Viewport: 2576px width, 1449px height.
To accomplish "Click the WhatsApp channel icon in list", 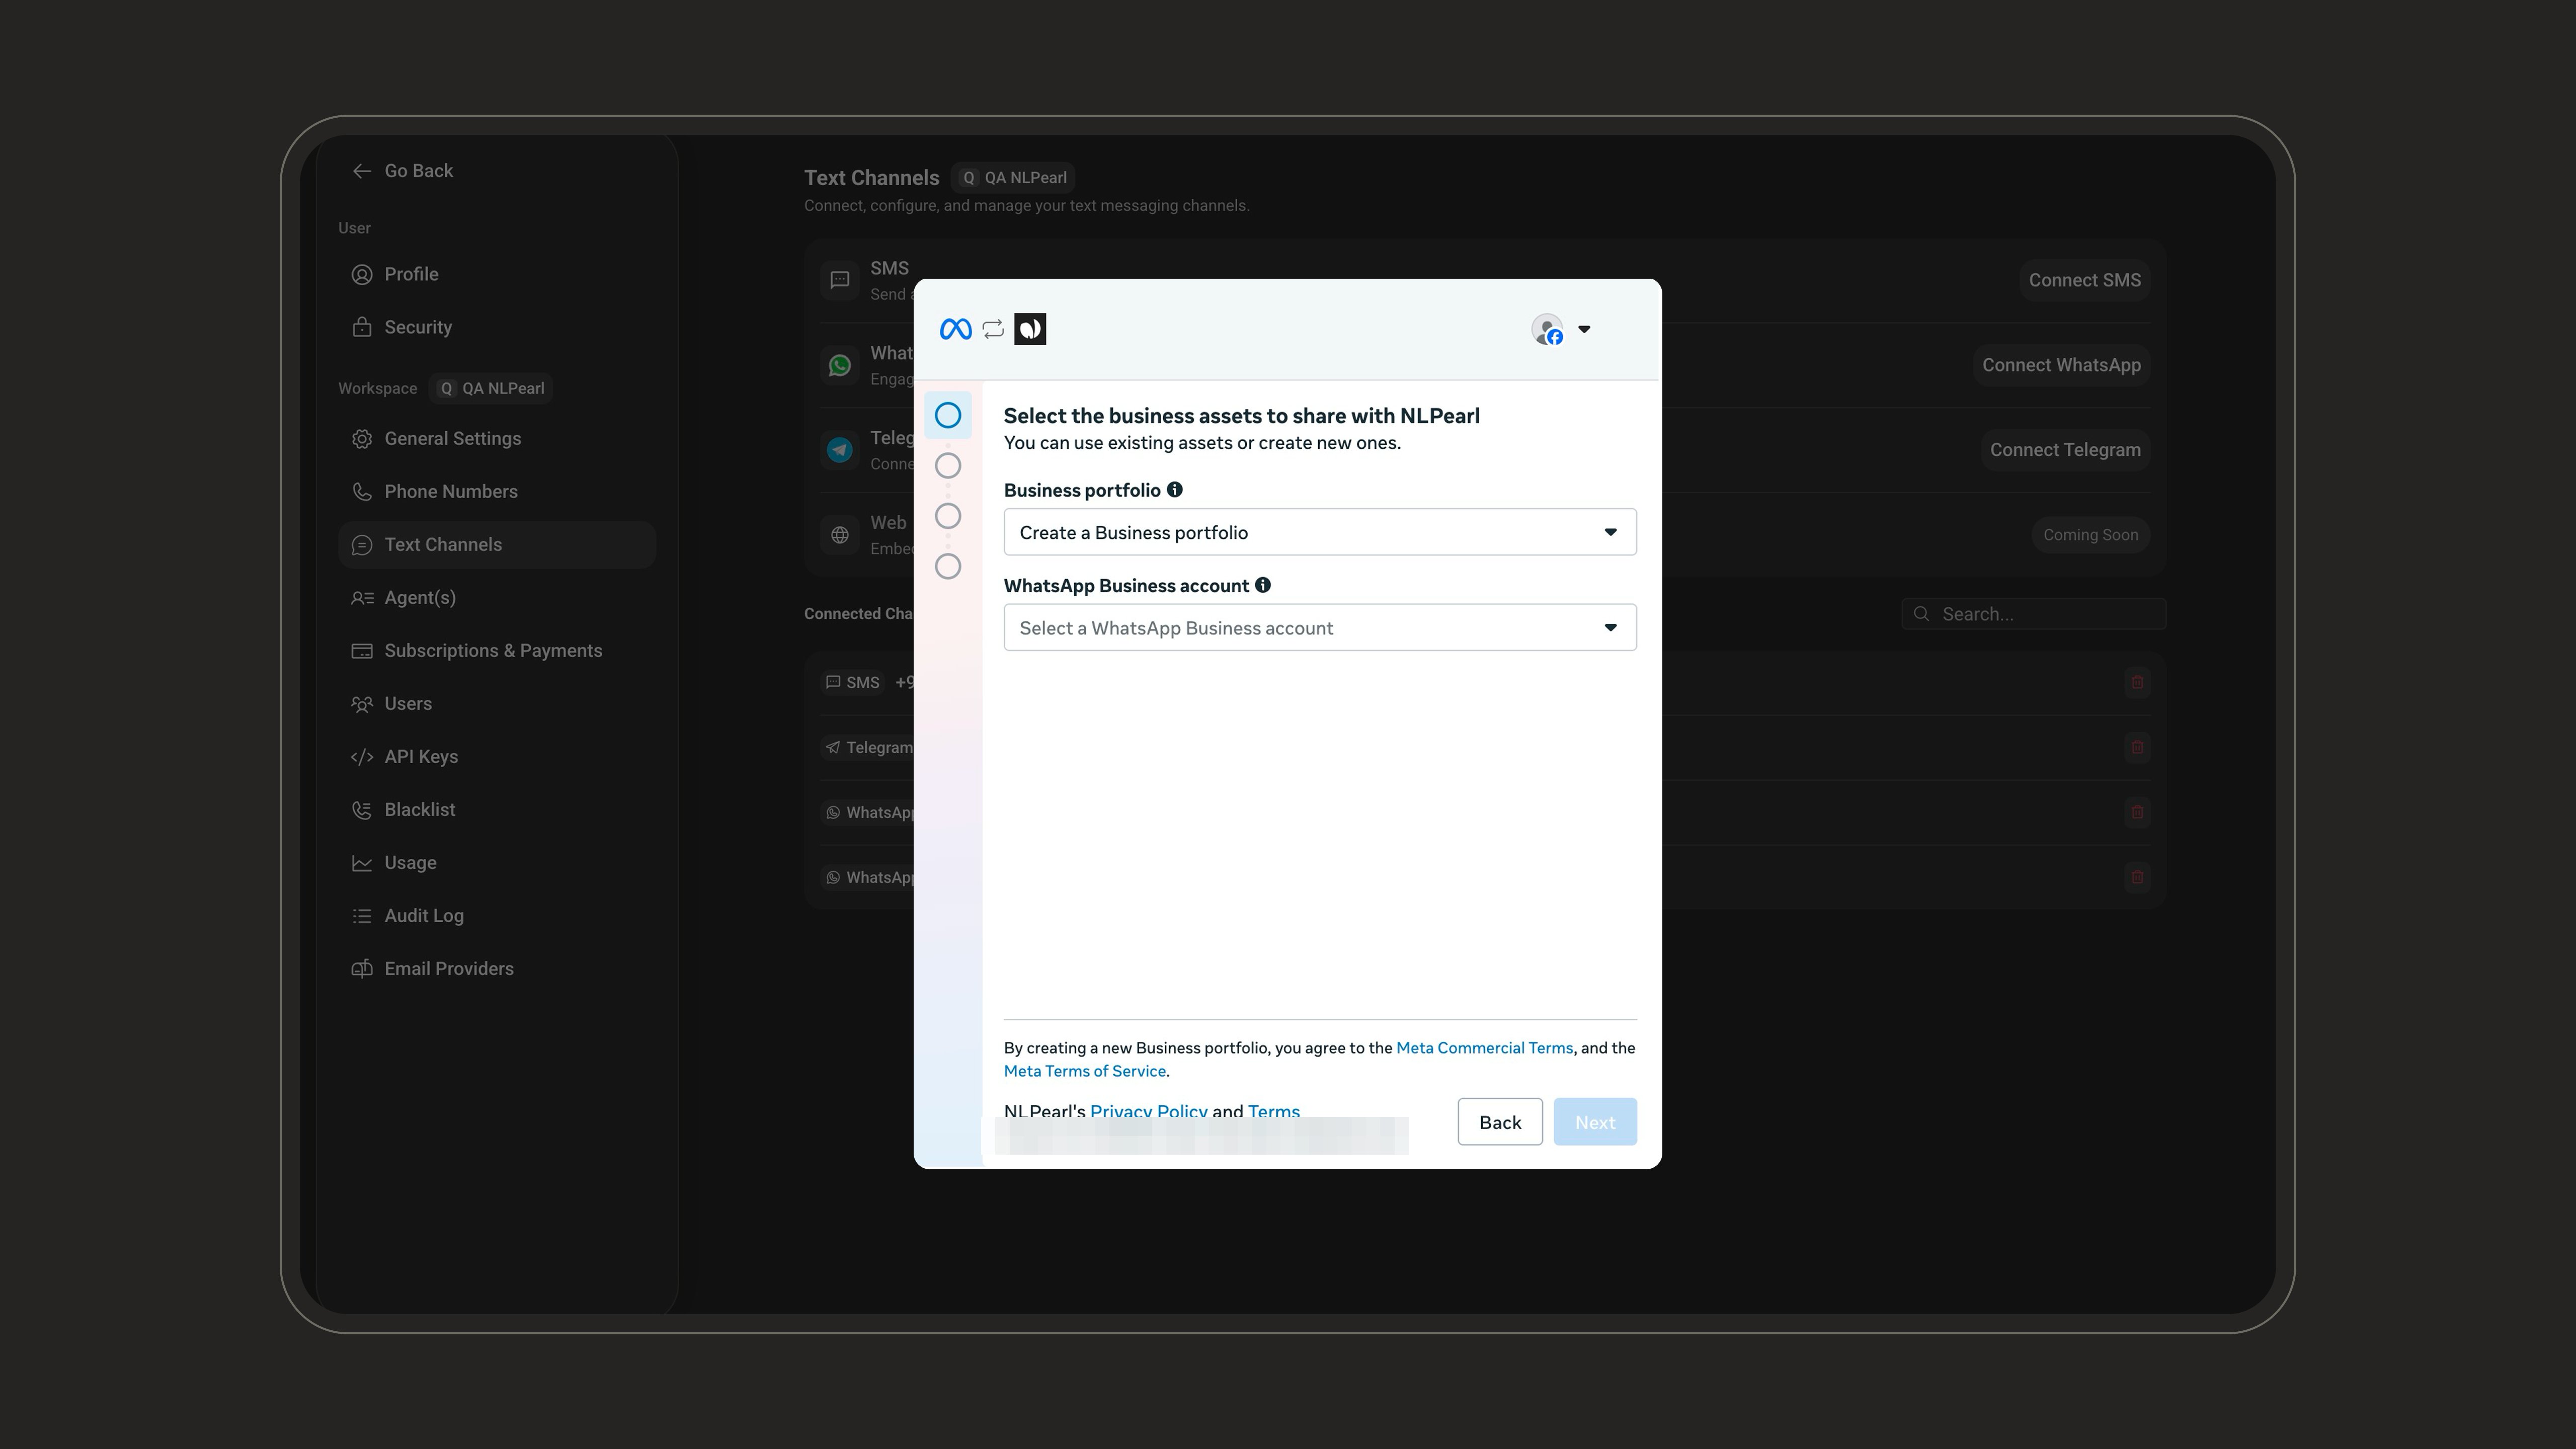I will click(x=840, y=365).
